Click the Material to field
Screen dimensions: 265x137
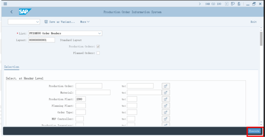144,93
